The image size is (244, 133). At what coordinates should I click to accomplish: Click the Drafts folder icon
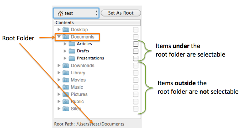pos(72,51)
